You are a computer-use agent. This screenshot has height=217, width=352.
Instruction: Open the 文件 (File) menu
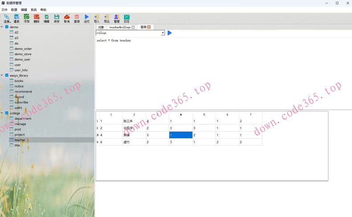(4, 10)
